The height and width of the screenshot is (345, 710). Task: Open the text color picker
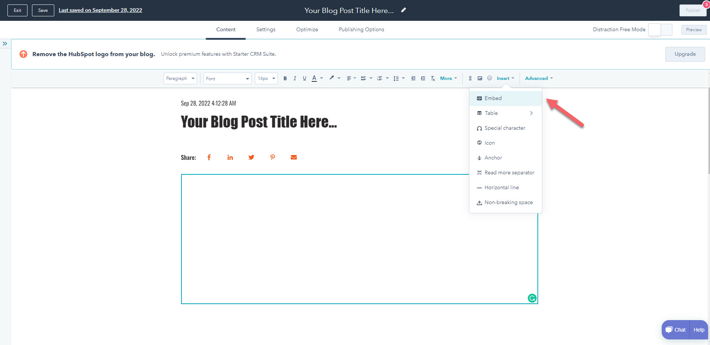[x=315, y=78]
